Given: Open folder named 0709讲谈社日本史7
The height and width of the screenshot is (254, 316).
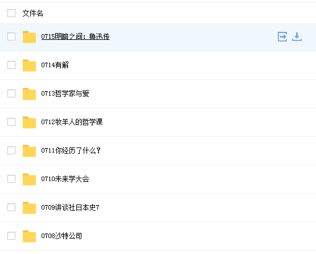Looking at the screenshot, I should [70, 207].
